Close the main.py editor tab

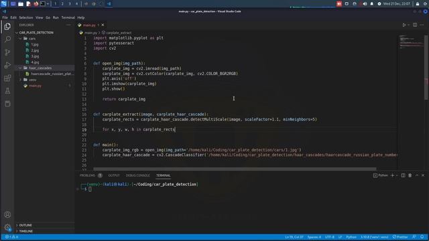(x=103, y=25)
